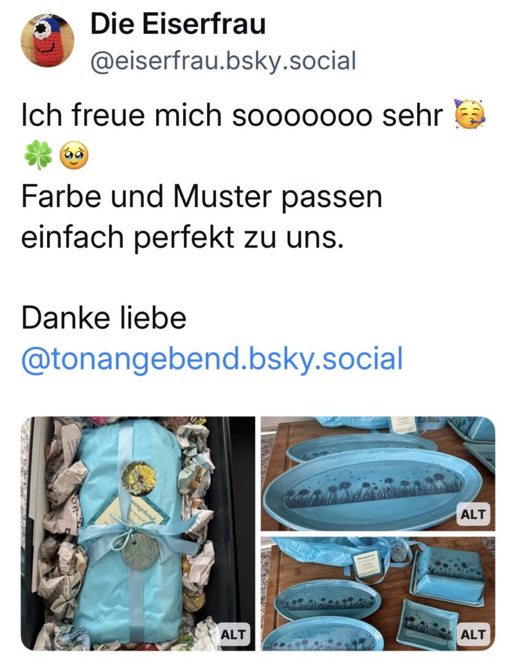Open the @eiserfrau.bsky.social handle
516x658 pixels.
pyautogui.click(x=223, y=60)
